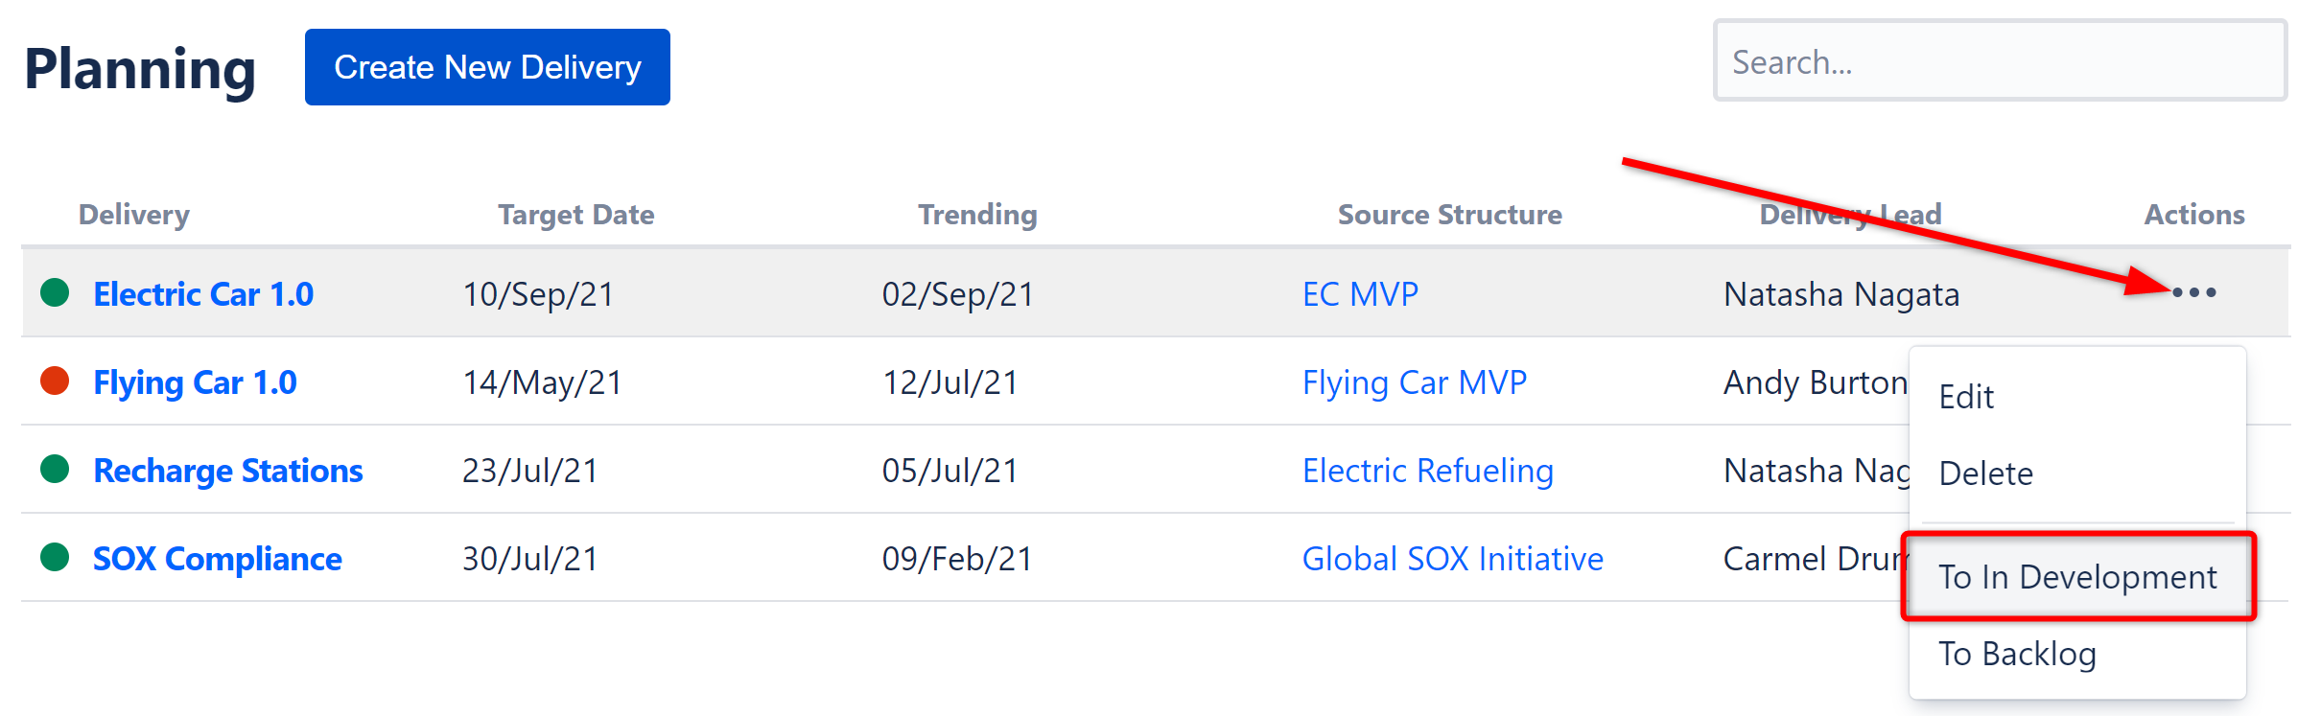Click the green status dot next to SOX Compliance
Screen dimensions: 2321x716
[x=55, y=558]
